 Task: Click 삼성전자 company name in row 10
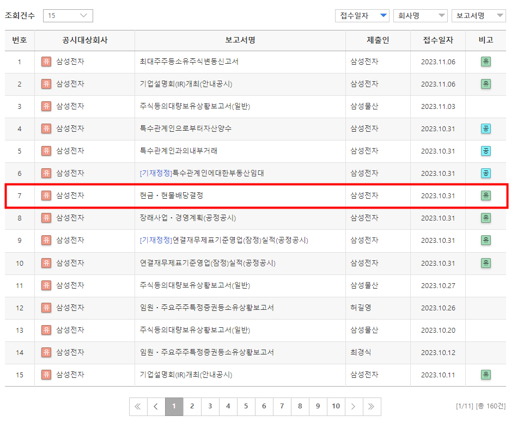point(70,263)
